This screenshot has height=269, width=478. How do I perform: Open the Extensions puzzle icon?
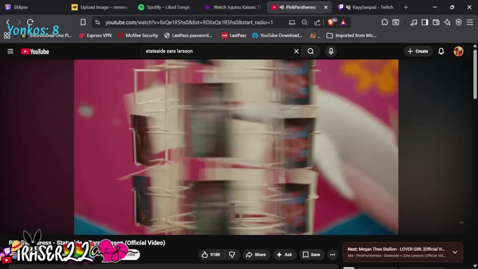385,22
